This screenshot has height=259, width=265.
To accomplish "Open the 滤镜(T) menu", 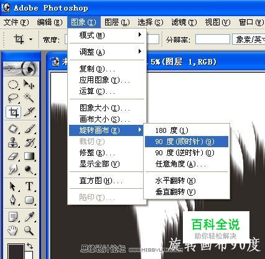I will click(184, 22).
